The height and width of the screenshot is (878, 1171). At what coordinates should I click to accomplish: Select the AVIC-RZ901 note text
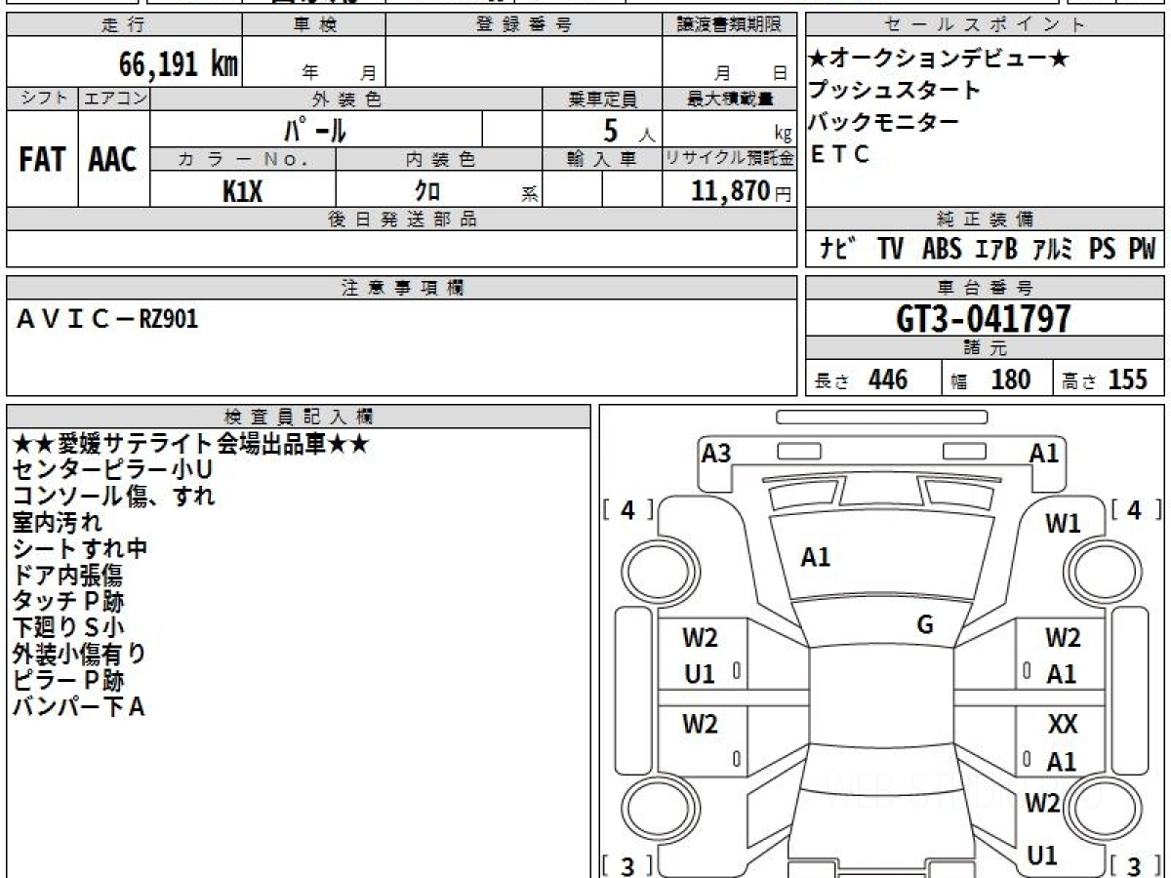coord(107,319)
